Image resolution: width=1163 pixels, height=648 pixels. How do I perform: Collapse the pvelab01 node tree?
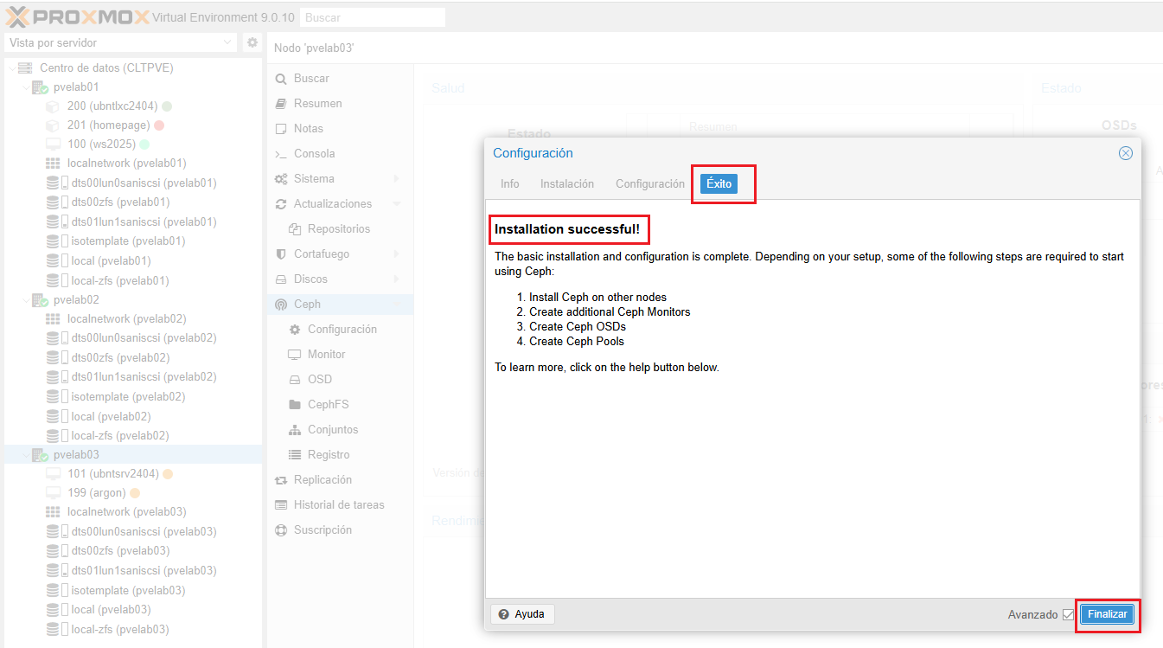26,87
